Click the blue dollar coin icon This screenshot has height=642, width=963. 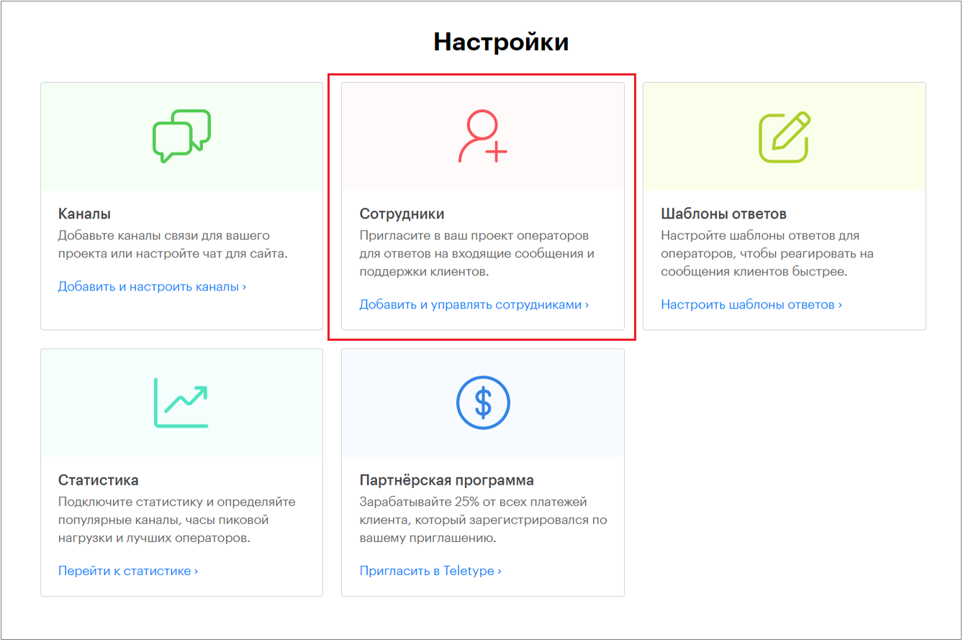(483, 403)
